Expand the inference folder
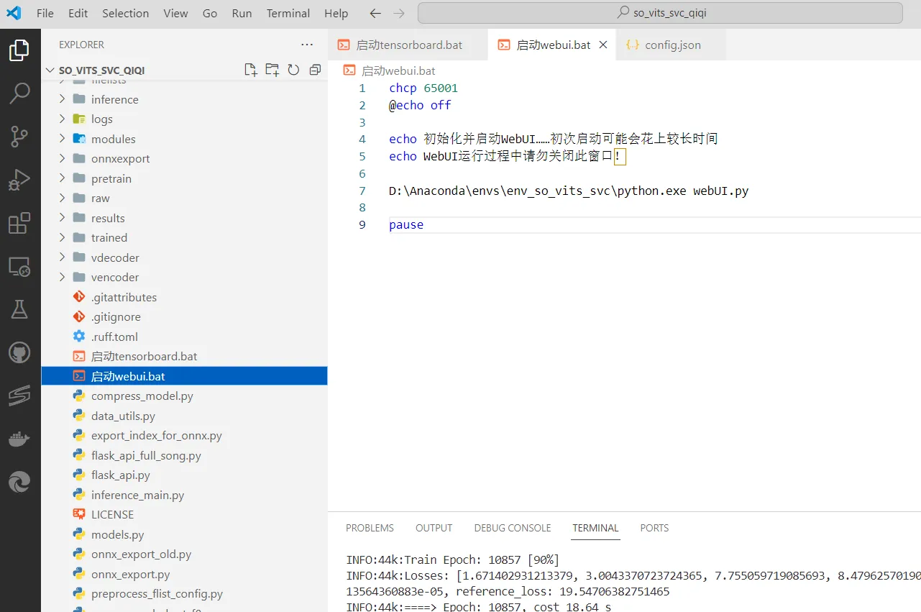The image size is (921, 612). (x=184, y=99)
